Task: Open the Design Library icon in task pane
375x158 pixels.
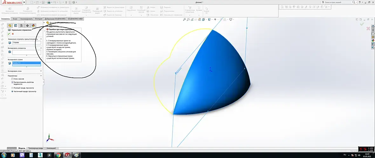Action: coord(373,30)
